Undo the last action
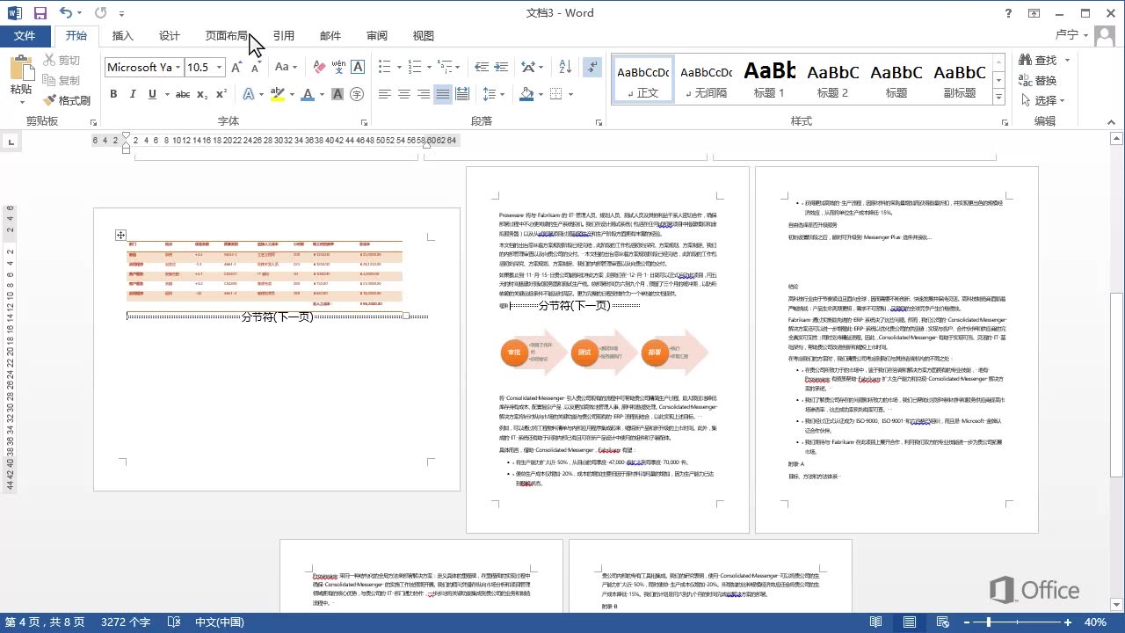 click(66, 13)
